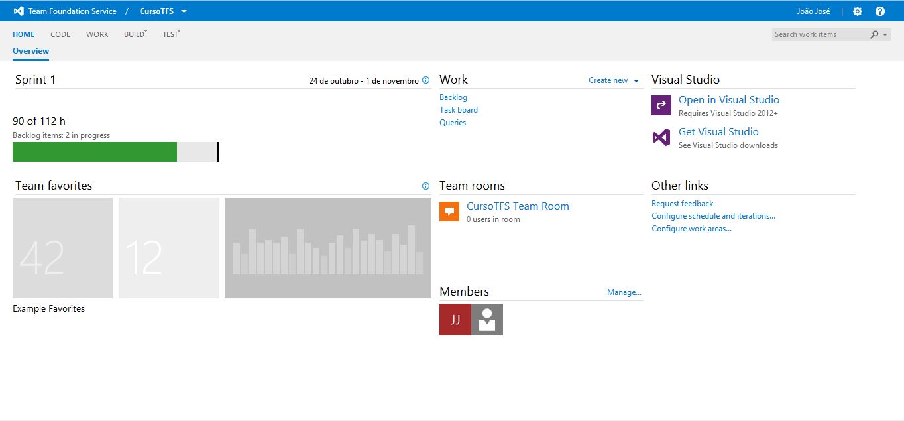Click the sprint dates 24 de outubro - 1 de novembro
Screen dimensions: 904x421
click(364, 81)
